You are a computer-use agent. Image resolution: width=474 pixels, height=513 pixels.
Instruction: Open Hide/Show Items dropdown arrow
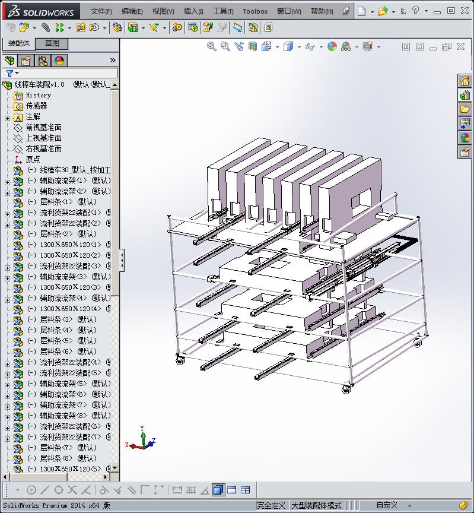pyautogui.click(x=321, y=47)
